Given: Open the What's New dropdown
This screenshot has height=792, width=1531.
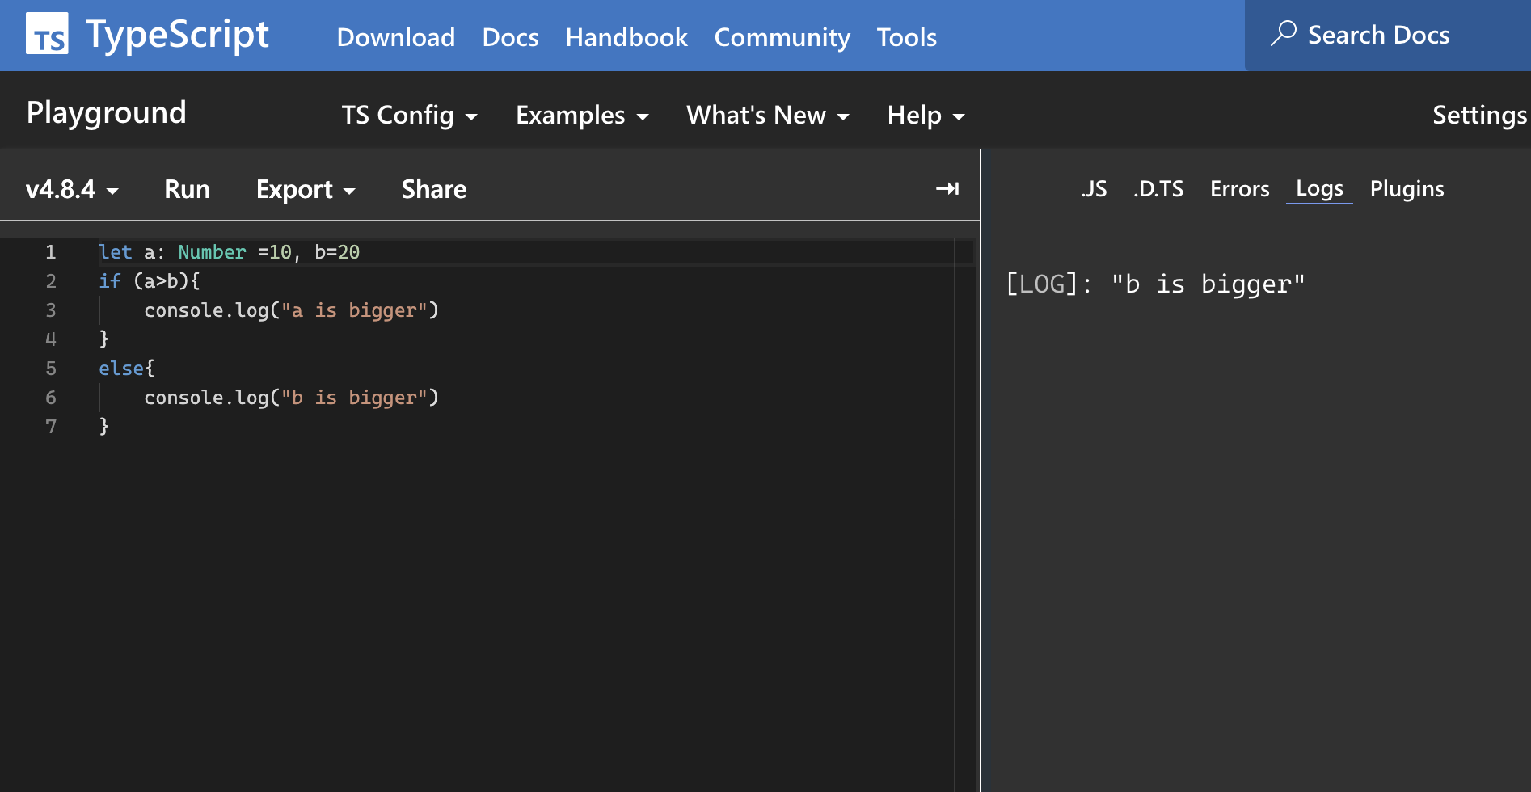Looking at the screenshot, I should coord(767,116).
